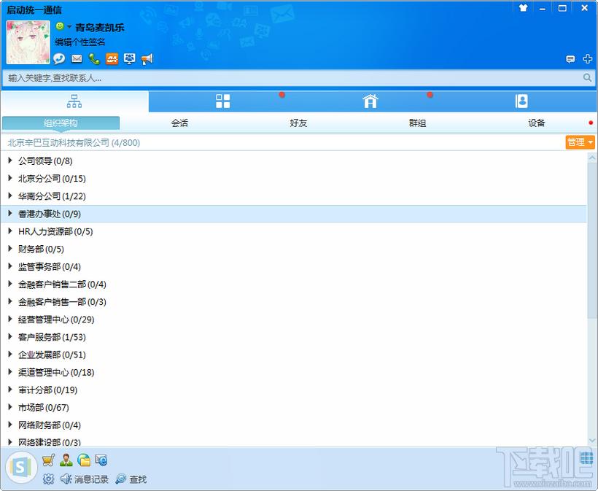Expand the 金融客户销售一部 (0/3) group
This screenshot has width=598, height=491.
pos(10,301)
